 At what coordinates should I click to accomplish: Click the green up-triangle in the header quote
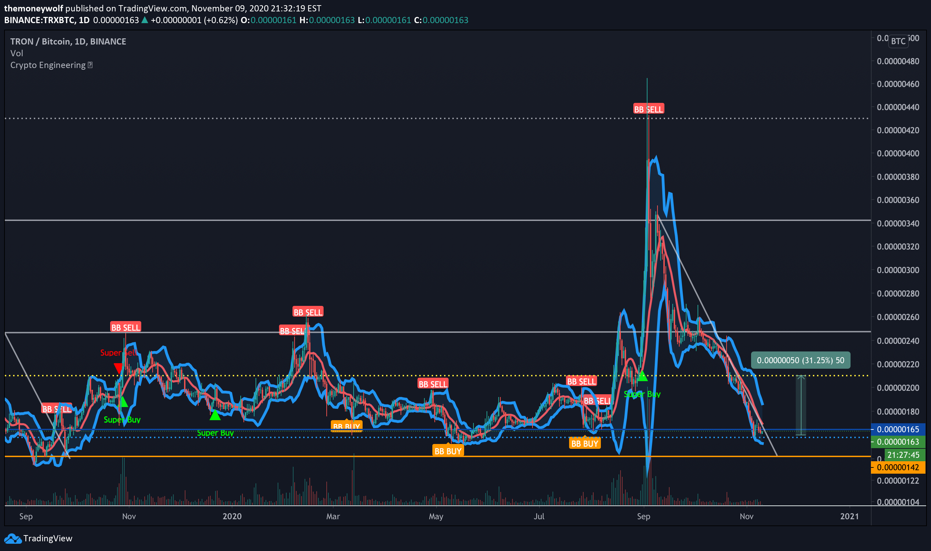tap(145, 20)
